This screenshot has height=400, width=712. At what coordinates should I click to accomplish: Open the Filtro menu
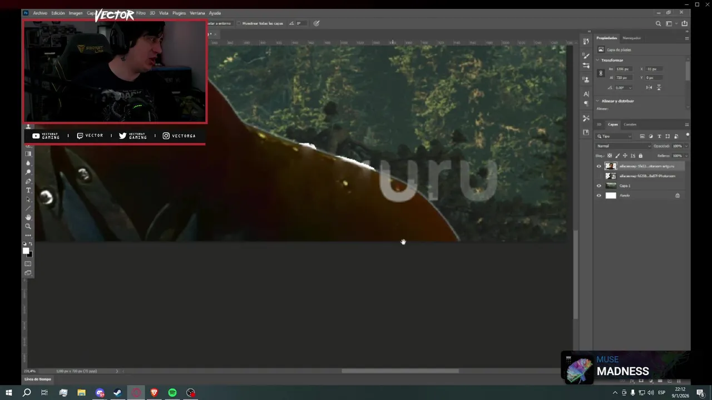pos(141,13)
